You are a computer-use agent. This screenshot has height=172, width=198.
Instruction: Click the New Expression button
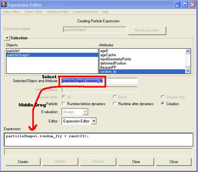(147, 30)
